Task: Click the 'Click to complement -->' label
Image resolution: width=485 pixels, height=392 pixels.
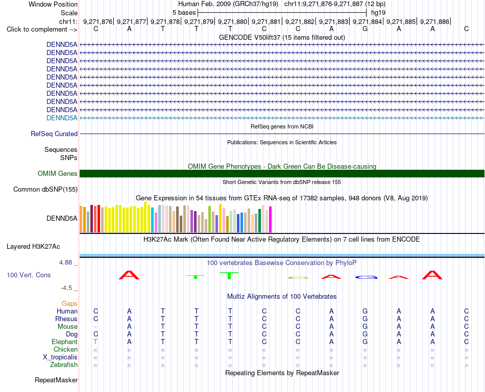Action: [42, 30]
